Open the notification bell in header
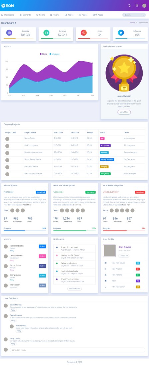 pyautogui.click(x=129, y=5)
